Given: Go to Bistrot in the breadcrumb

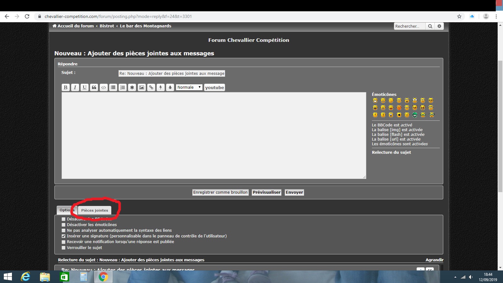Looking at the screenshot, I should click(107, 26).
